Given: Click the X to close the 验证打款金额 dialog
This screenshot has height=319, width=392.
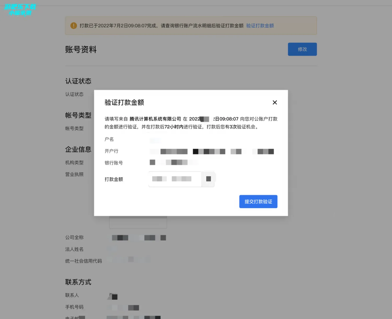Looking at the screenshot, I should (275, 102).
